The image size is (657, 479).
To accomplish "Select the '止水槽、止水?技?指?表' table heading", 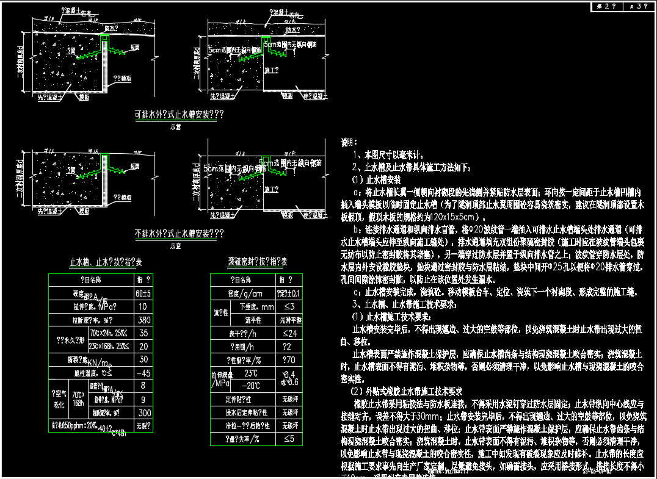I will pyautogui.click(x=106, y=262).
